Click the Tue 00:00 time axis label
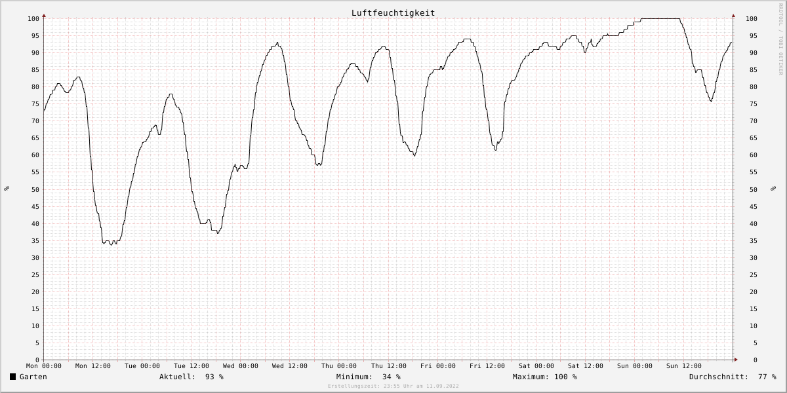Viewport: 787px width, 393px height. pos(142,366)
